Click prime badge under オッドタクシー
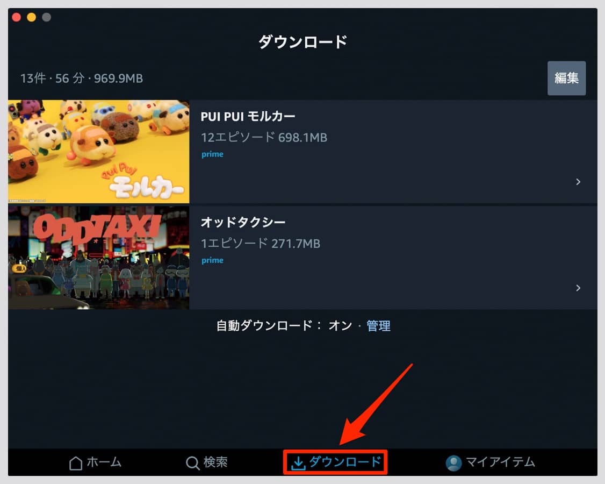 pos(212,261)
